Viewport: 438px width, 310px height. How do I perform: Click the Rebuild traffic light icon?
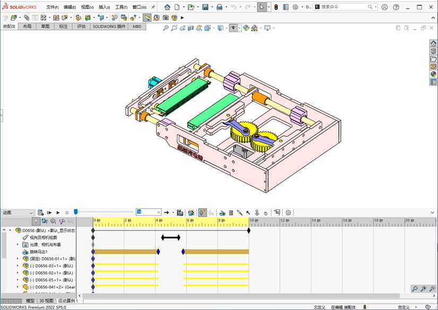point(276,7)
